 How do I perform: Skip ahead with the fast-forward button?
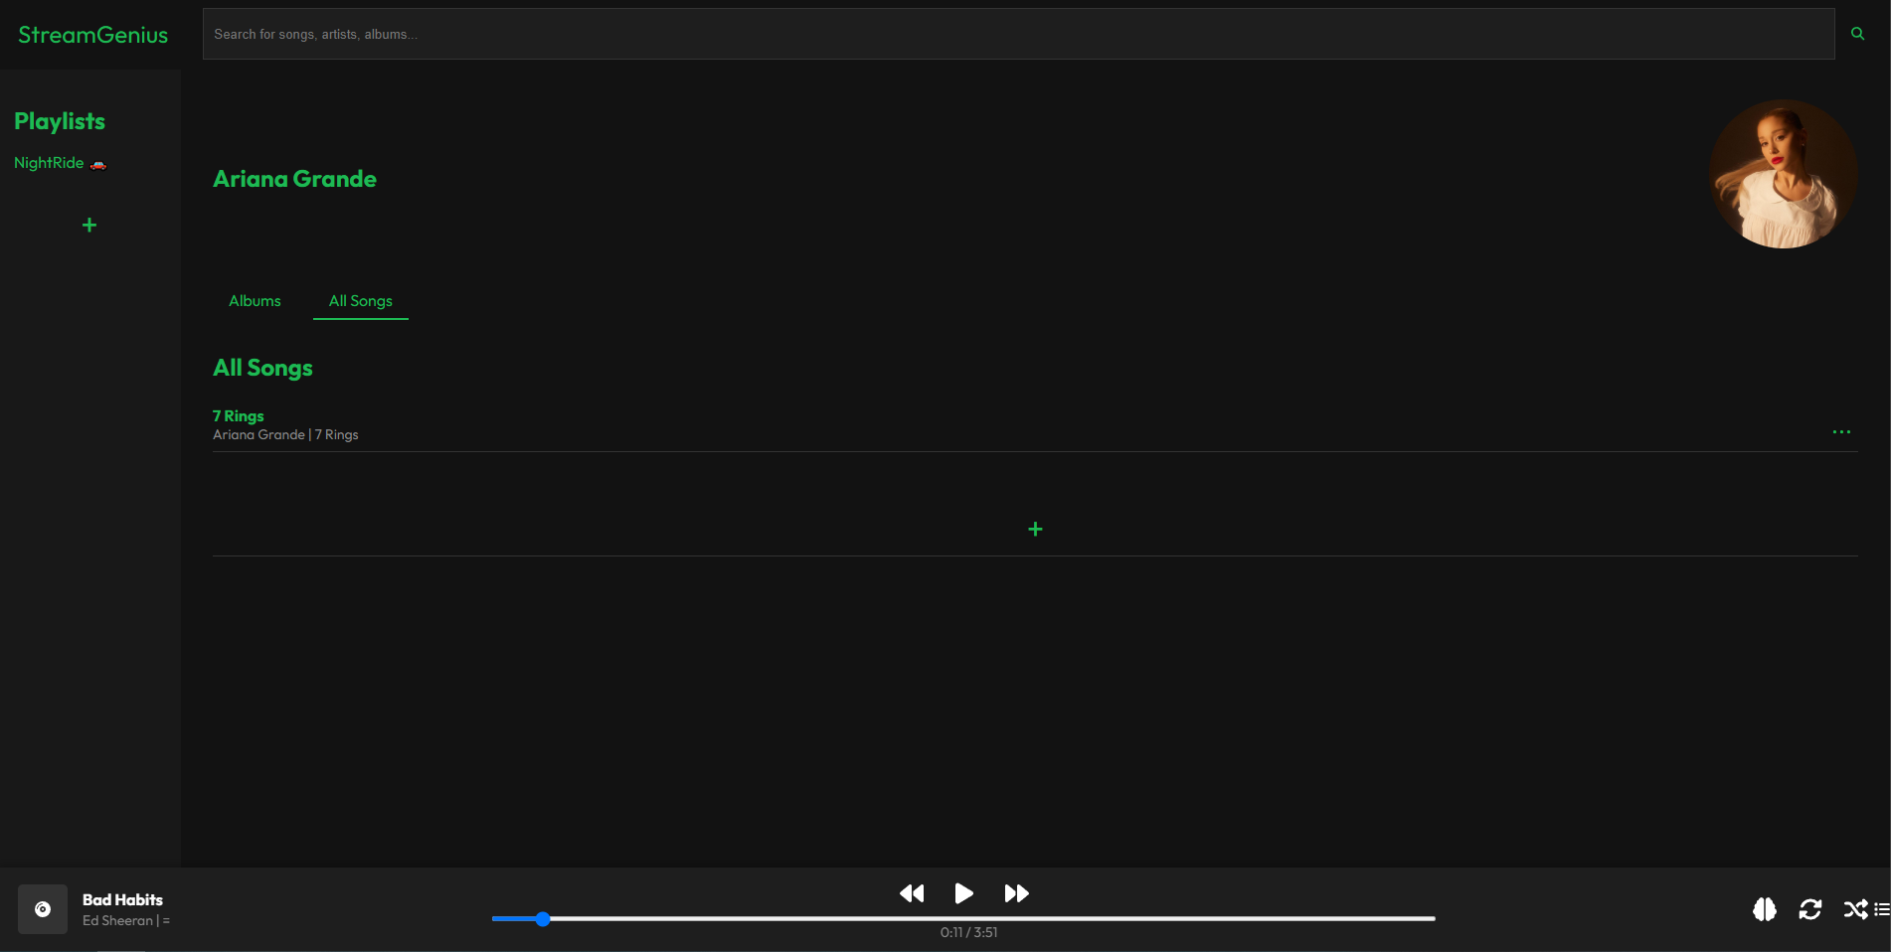click(x=1016, y=893)
